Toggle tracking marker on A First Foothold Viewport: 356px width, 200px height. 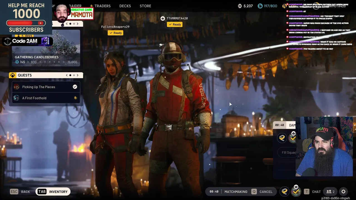(x=75, y=98)
